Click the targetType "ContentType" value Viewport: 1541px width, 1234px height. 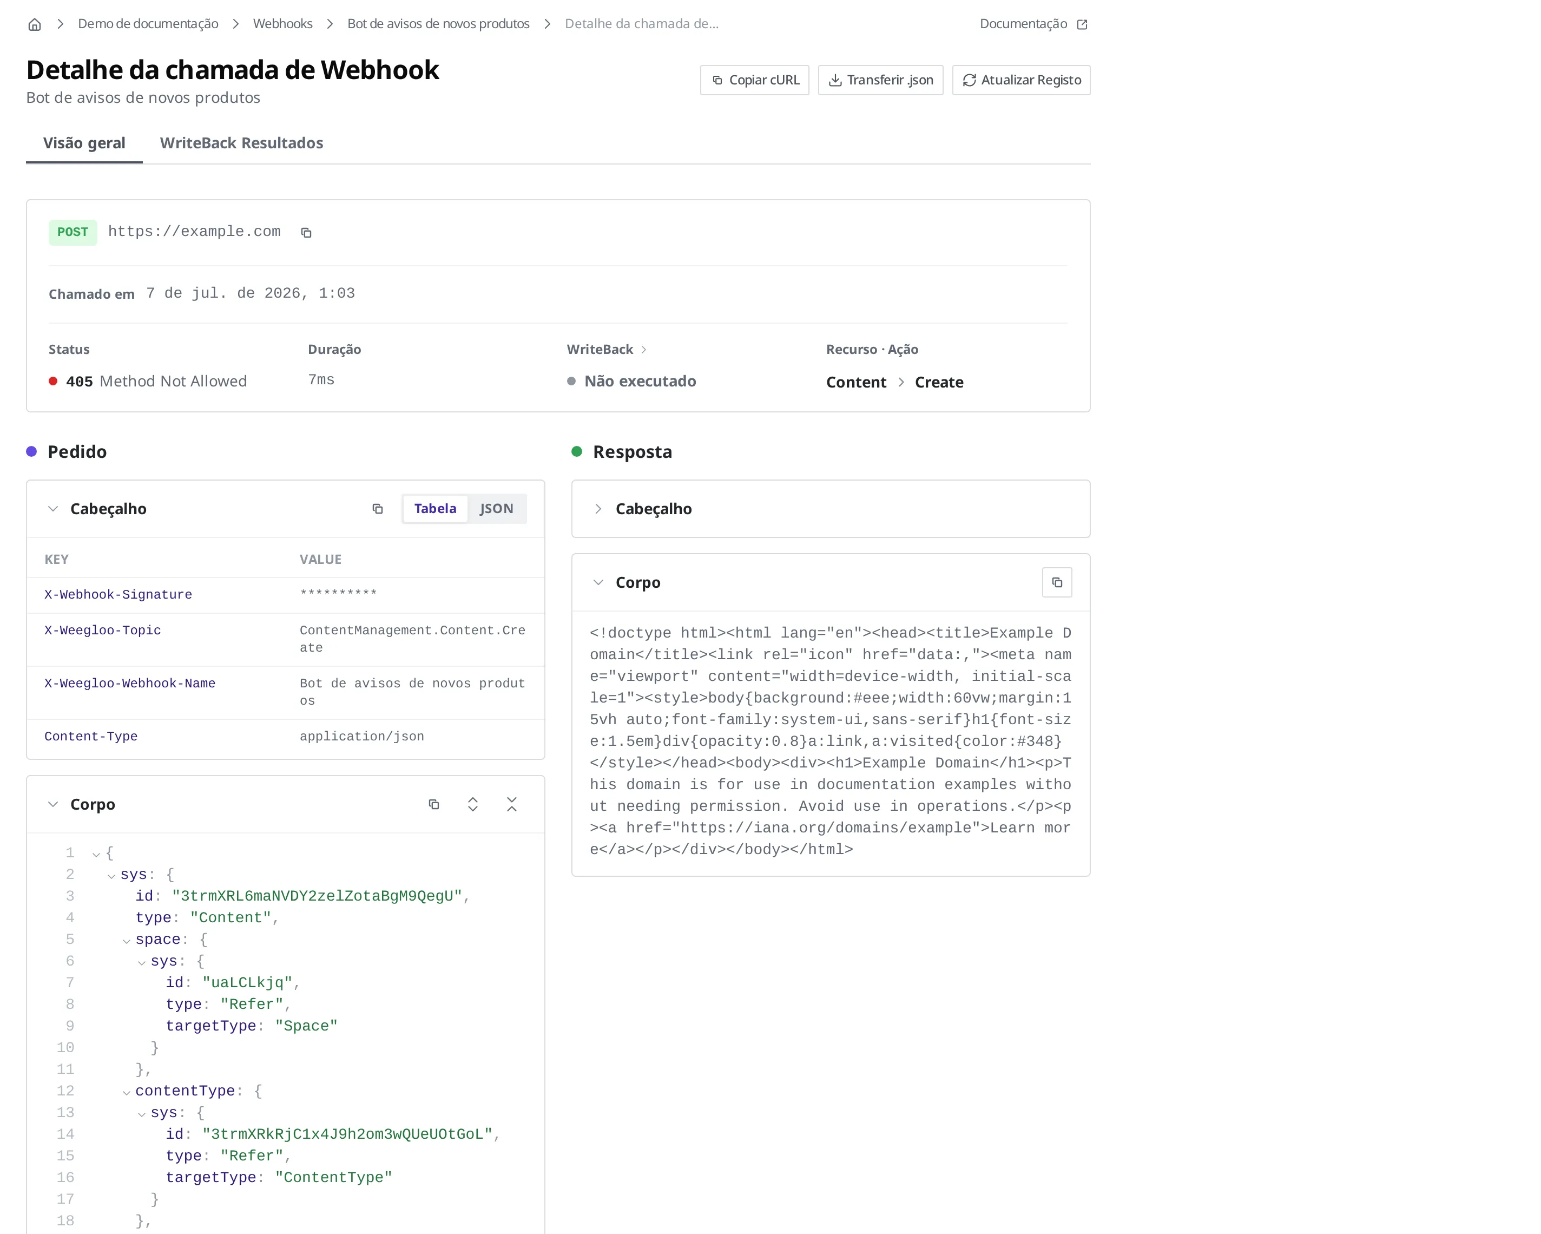click(x=334, y=1178)
